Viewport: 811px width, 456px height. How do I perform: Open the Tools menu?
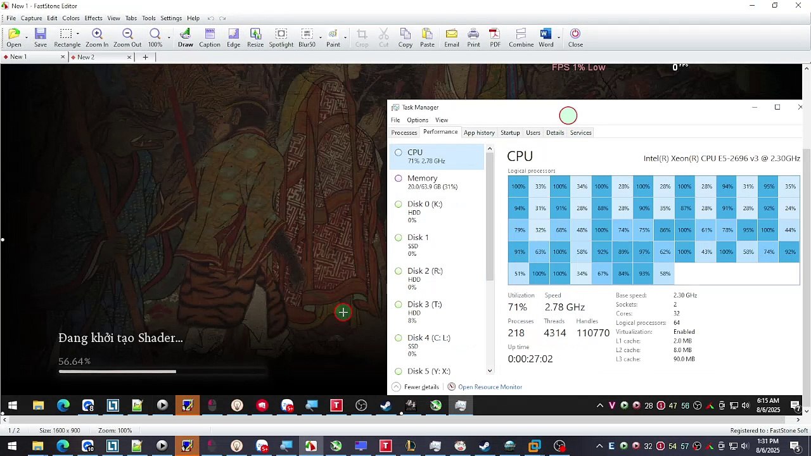pyautogui.click(x=149, y=18)
